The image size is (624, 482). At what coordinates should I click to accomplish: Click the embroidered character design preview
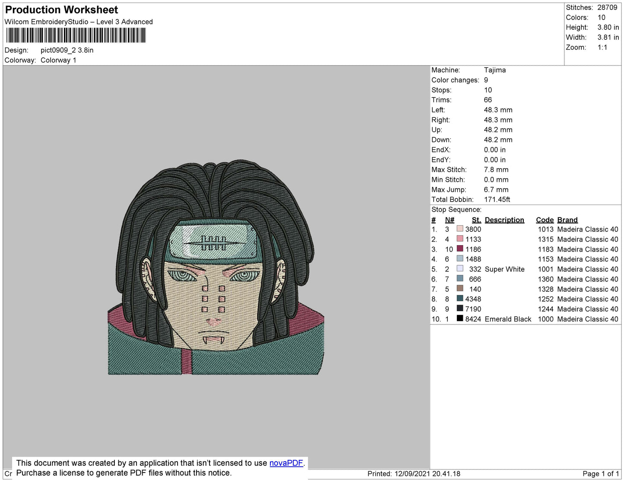point(216,267)
